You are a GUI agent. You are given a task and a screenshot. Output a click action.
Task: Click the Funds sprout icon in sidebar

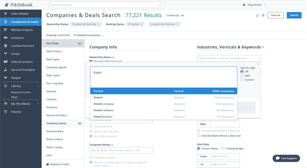tap(5, 54)
